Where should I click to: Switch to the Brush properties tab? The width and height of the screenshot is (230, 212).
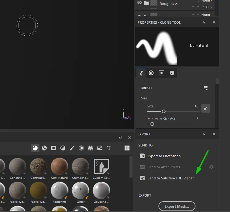pyautogui.click(x=141, y=73)
